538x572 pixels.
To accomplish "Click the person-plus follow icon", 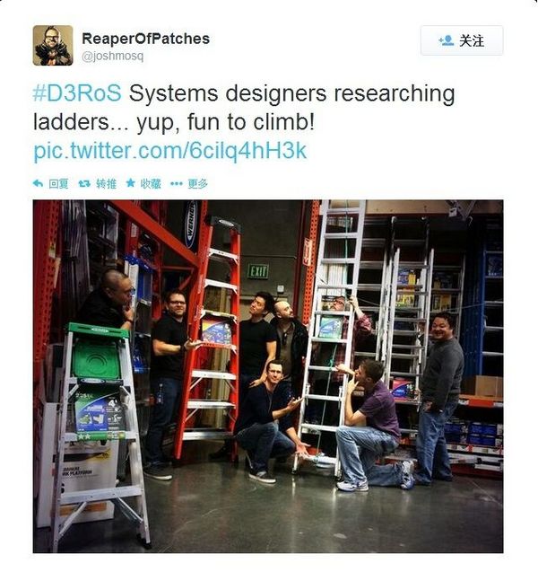I will tap(447, 40).
